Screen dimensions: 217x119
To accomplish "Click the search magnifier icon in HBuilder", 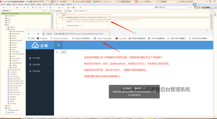I will [x=189, y=7].
